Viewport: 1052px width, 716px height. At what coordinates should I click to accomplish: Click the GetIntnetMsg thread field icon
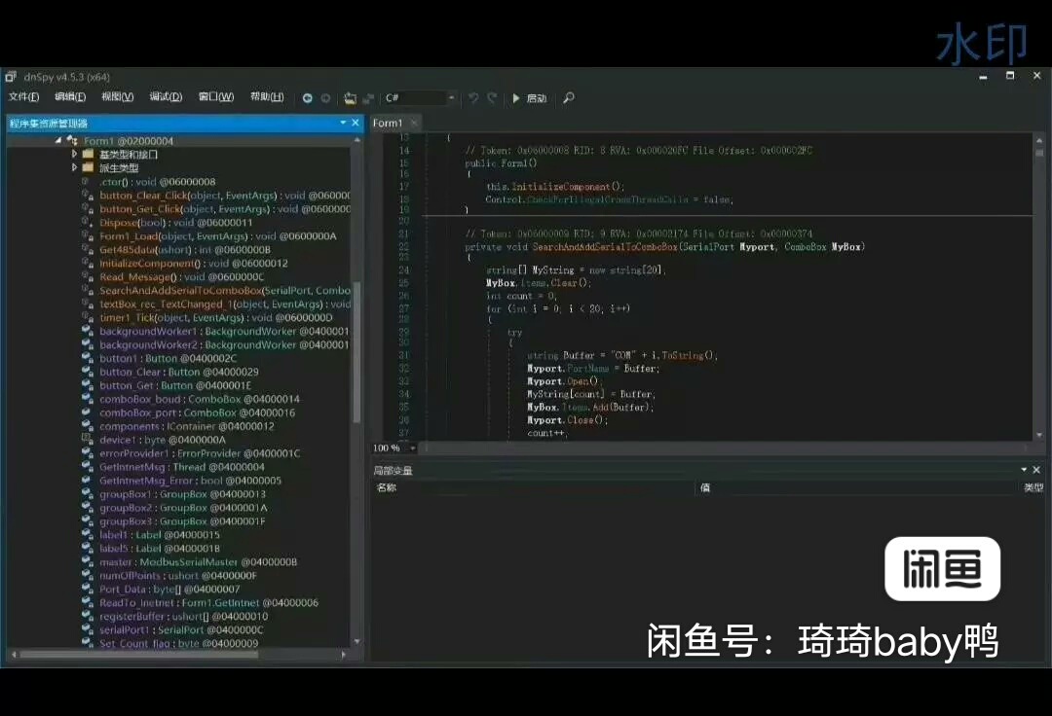(88, 467)
